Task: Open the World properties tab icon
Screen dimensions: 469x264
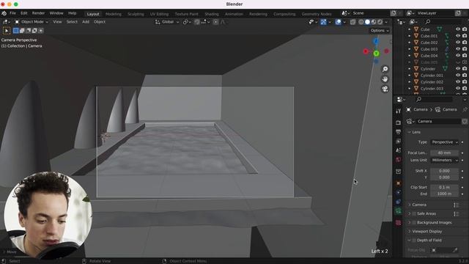Action: [398, 160]
